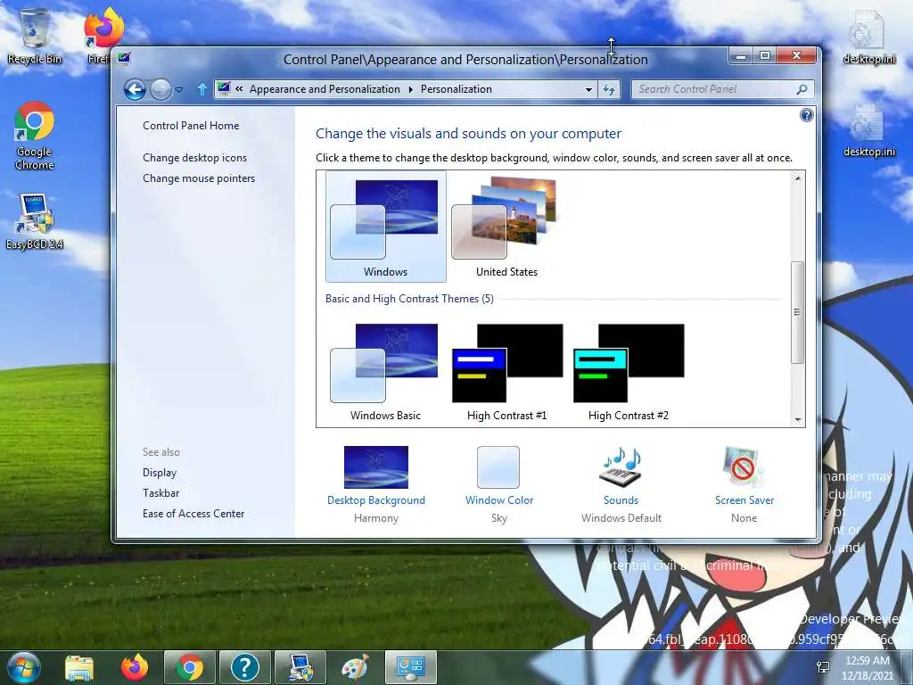Open the Recycle Bin desktop icon
Viewport: 913px width, 685px height.
[35, 36]
